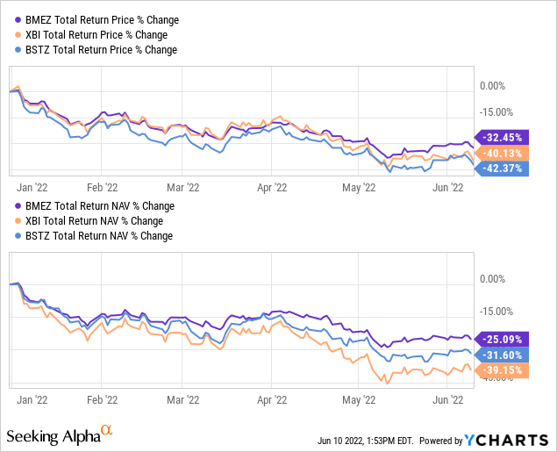Viewport: 557px width, 452px height.
Task: Click the -32.45% purple value flag
Action: coord(502,138)
